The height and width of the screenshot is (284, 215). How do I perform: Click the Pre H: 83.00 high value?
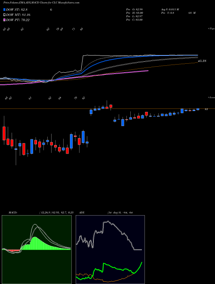tap(134, 13)
